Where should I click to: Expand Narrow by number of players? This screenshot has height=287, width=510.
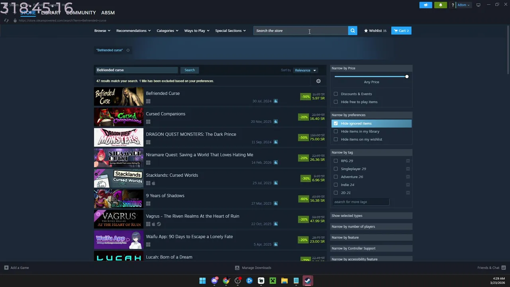(371, 226)
